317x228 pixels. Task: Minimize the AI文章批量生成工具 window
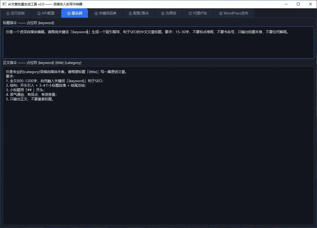click(x=286, y=4)
